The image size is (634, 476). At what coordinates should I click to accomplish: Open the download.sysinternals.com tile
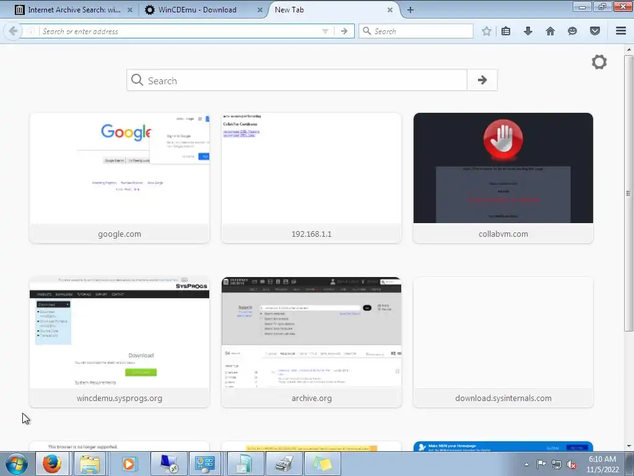pyautogui.click(x=503, y=342)
